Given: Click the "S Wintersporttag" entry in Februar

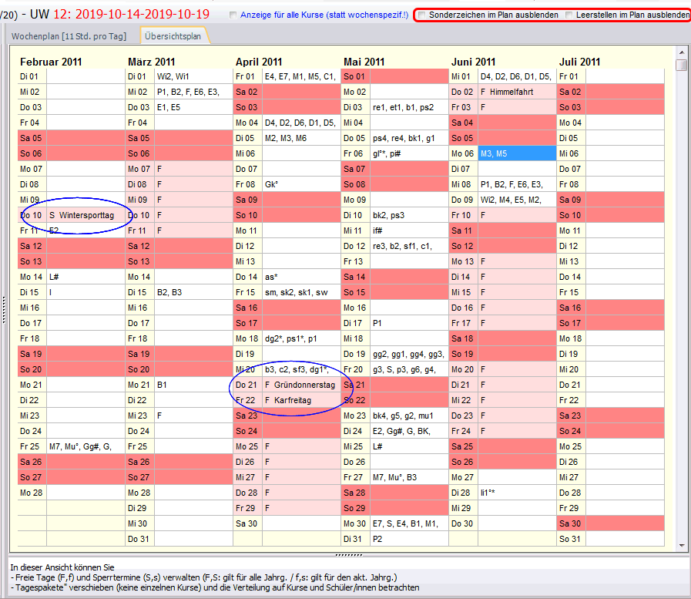Looking at the screenshot, I should point(81,215).
